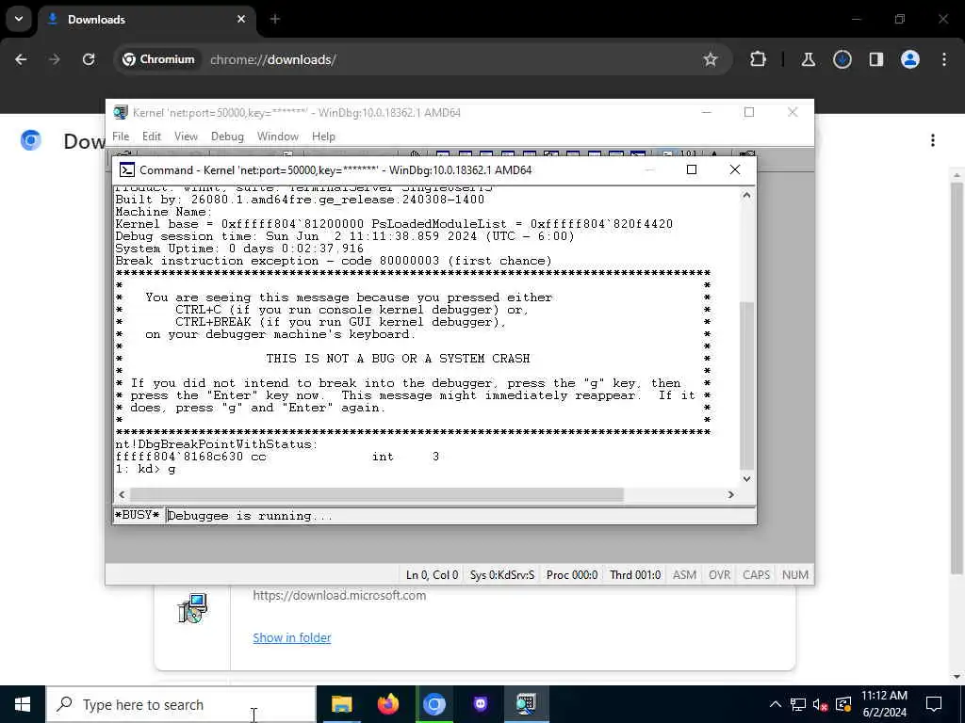Image resolution: width=965 pixels, height=723 pixels.
Task: Open the Downloads page more actions menu
Action: (x=933, y=141)
